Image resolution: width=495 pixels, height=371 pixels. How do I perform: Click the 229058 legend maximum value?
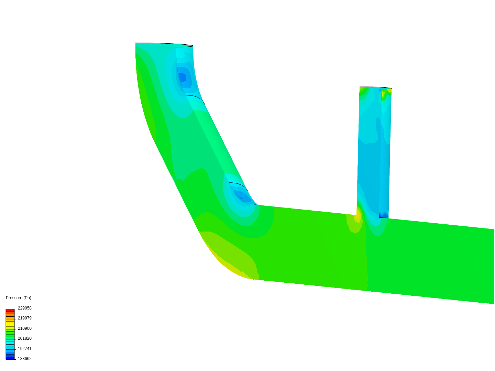[25, 308]
